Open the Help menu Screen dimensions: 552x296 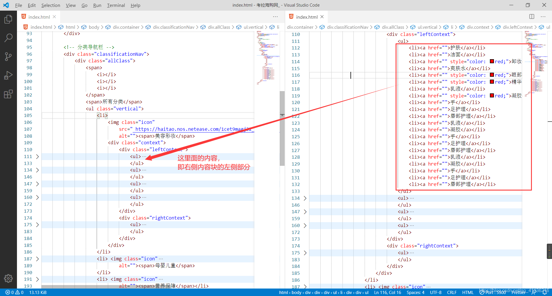tap(135, 5)
